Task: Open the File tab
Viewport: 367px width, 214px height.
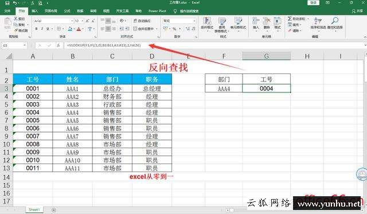Action: [7, 11]
